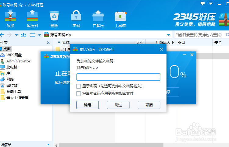Click the horizontal scrollbar thumb
229x147 pixels.
coord(111,145)
